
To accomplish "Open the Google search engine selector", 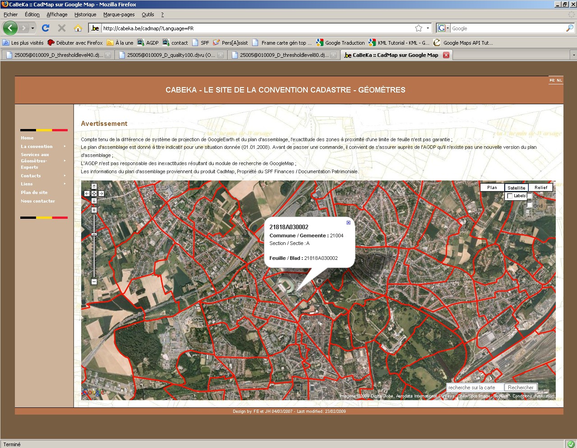I will coord(443,28).
